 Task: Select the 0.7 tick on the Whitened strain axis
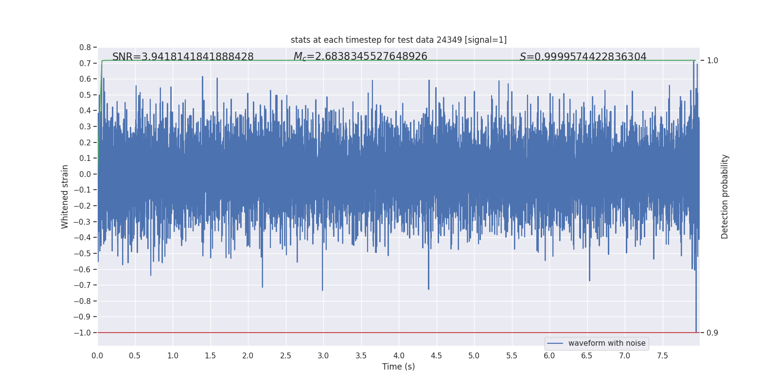85,63
